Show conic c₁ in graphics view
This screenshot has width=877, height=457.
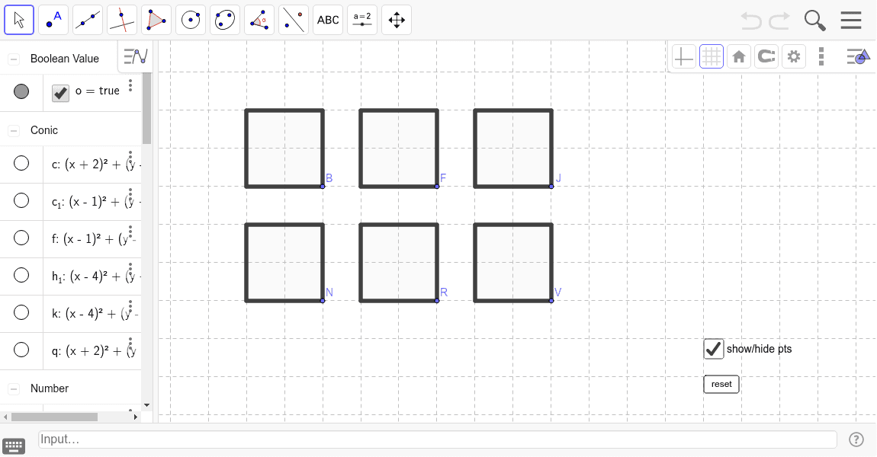pos(21,200)
